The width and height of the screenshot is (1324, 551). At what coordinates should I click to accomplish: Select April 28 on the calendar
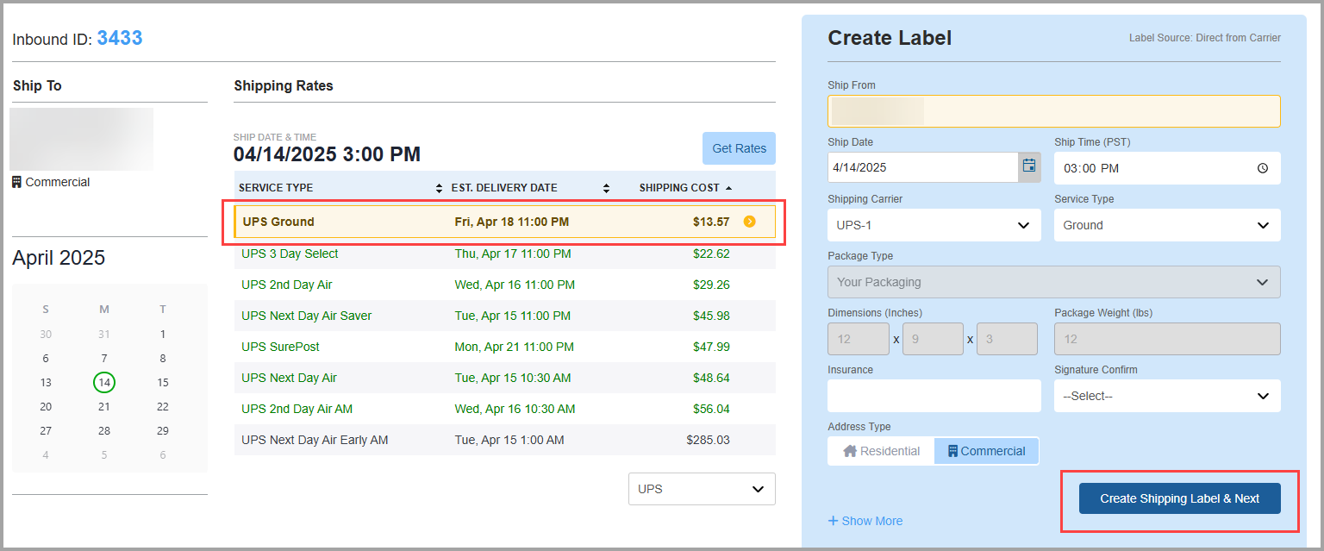(x=104, y=430)
